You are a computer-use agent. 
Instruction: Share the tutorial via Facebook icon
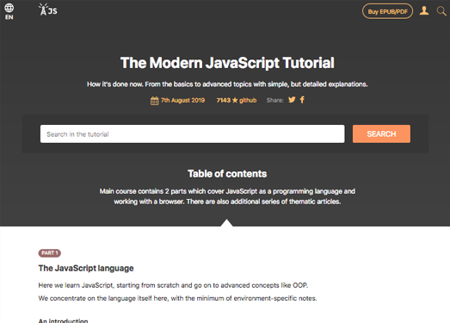[302, 100]
